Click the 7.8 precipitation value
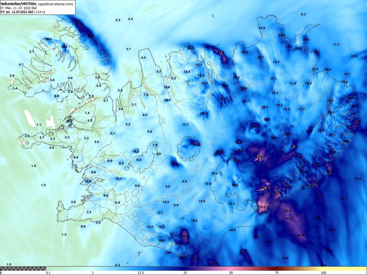367x275 pixels. pyautogui.click(x=155, y=145)
